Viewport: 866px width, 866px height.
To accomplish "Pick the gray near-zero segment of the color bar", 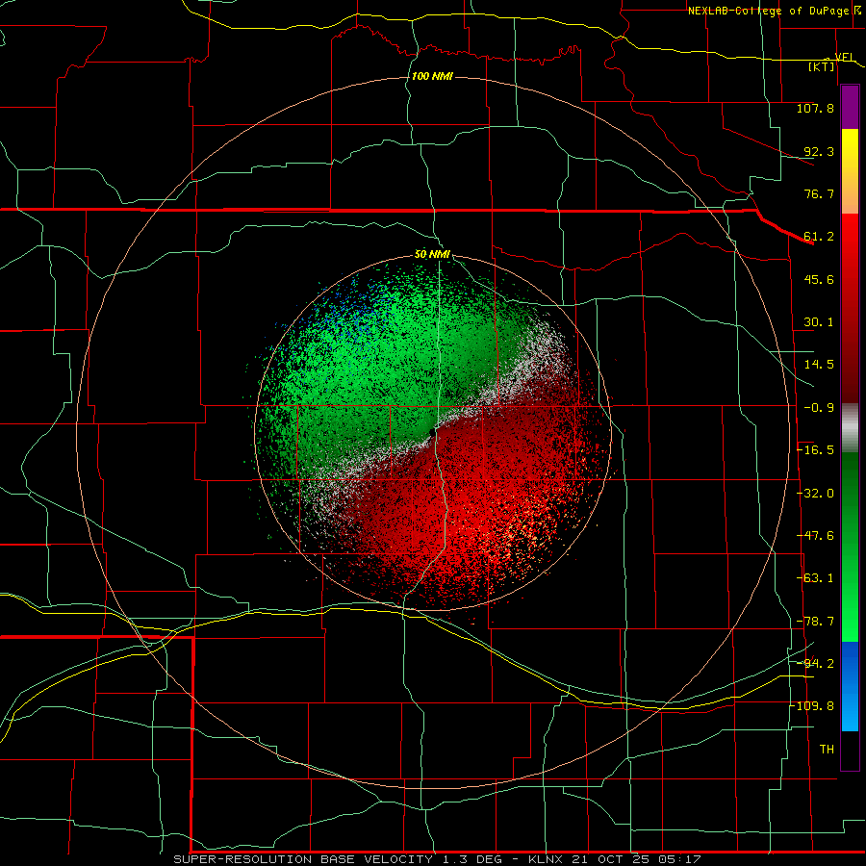I will (x=850, y=427).
